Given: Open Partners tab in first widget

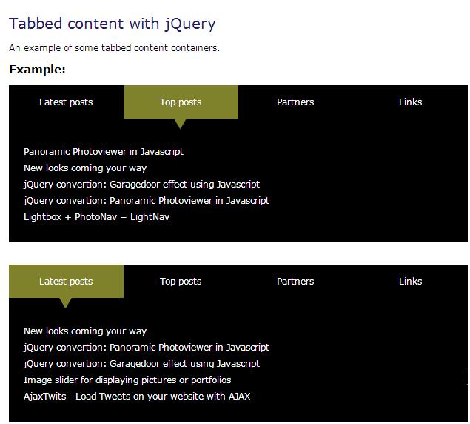Looking at the screenshot, I should coord(295,102).
